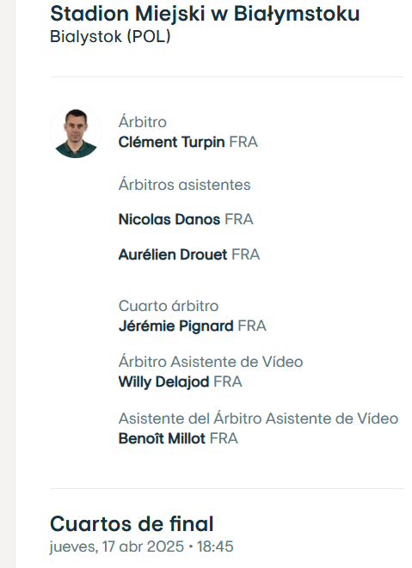Click FRA country code beside Benoît Millot

(224, 439)
